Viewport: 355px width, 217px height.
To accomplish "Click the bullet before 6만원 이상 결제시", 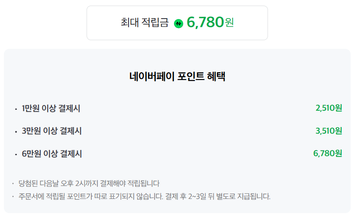I will (x=16, y=155).
